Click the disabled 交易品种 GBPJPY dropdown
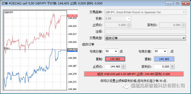 pyautogui.click(x=145, y=12)
